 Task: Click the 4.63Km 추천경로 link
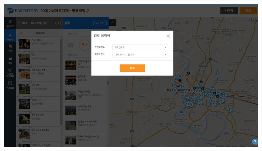[27, 126]
